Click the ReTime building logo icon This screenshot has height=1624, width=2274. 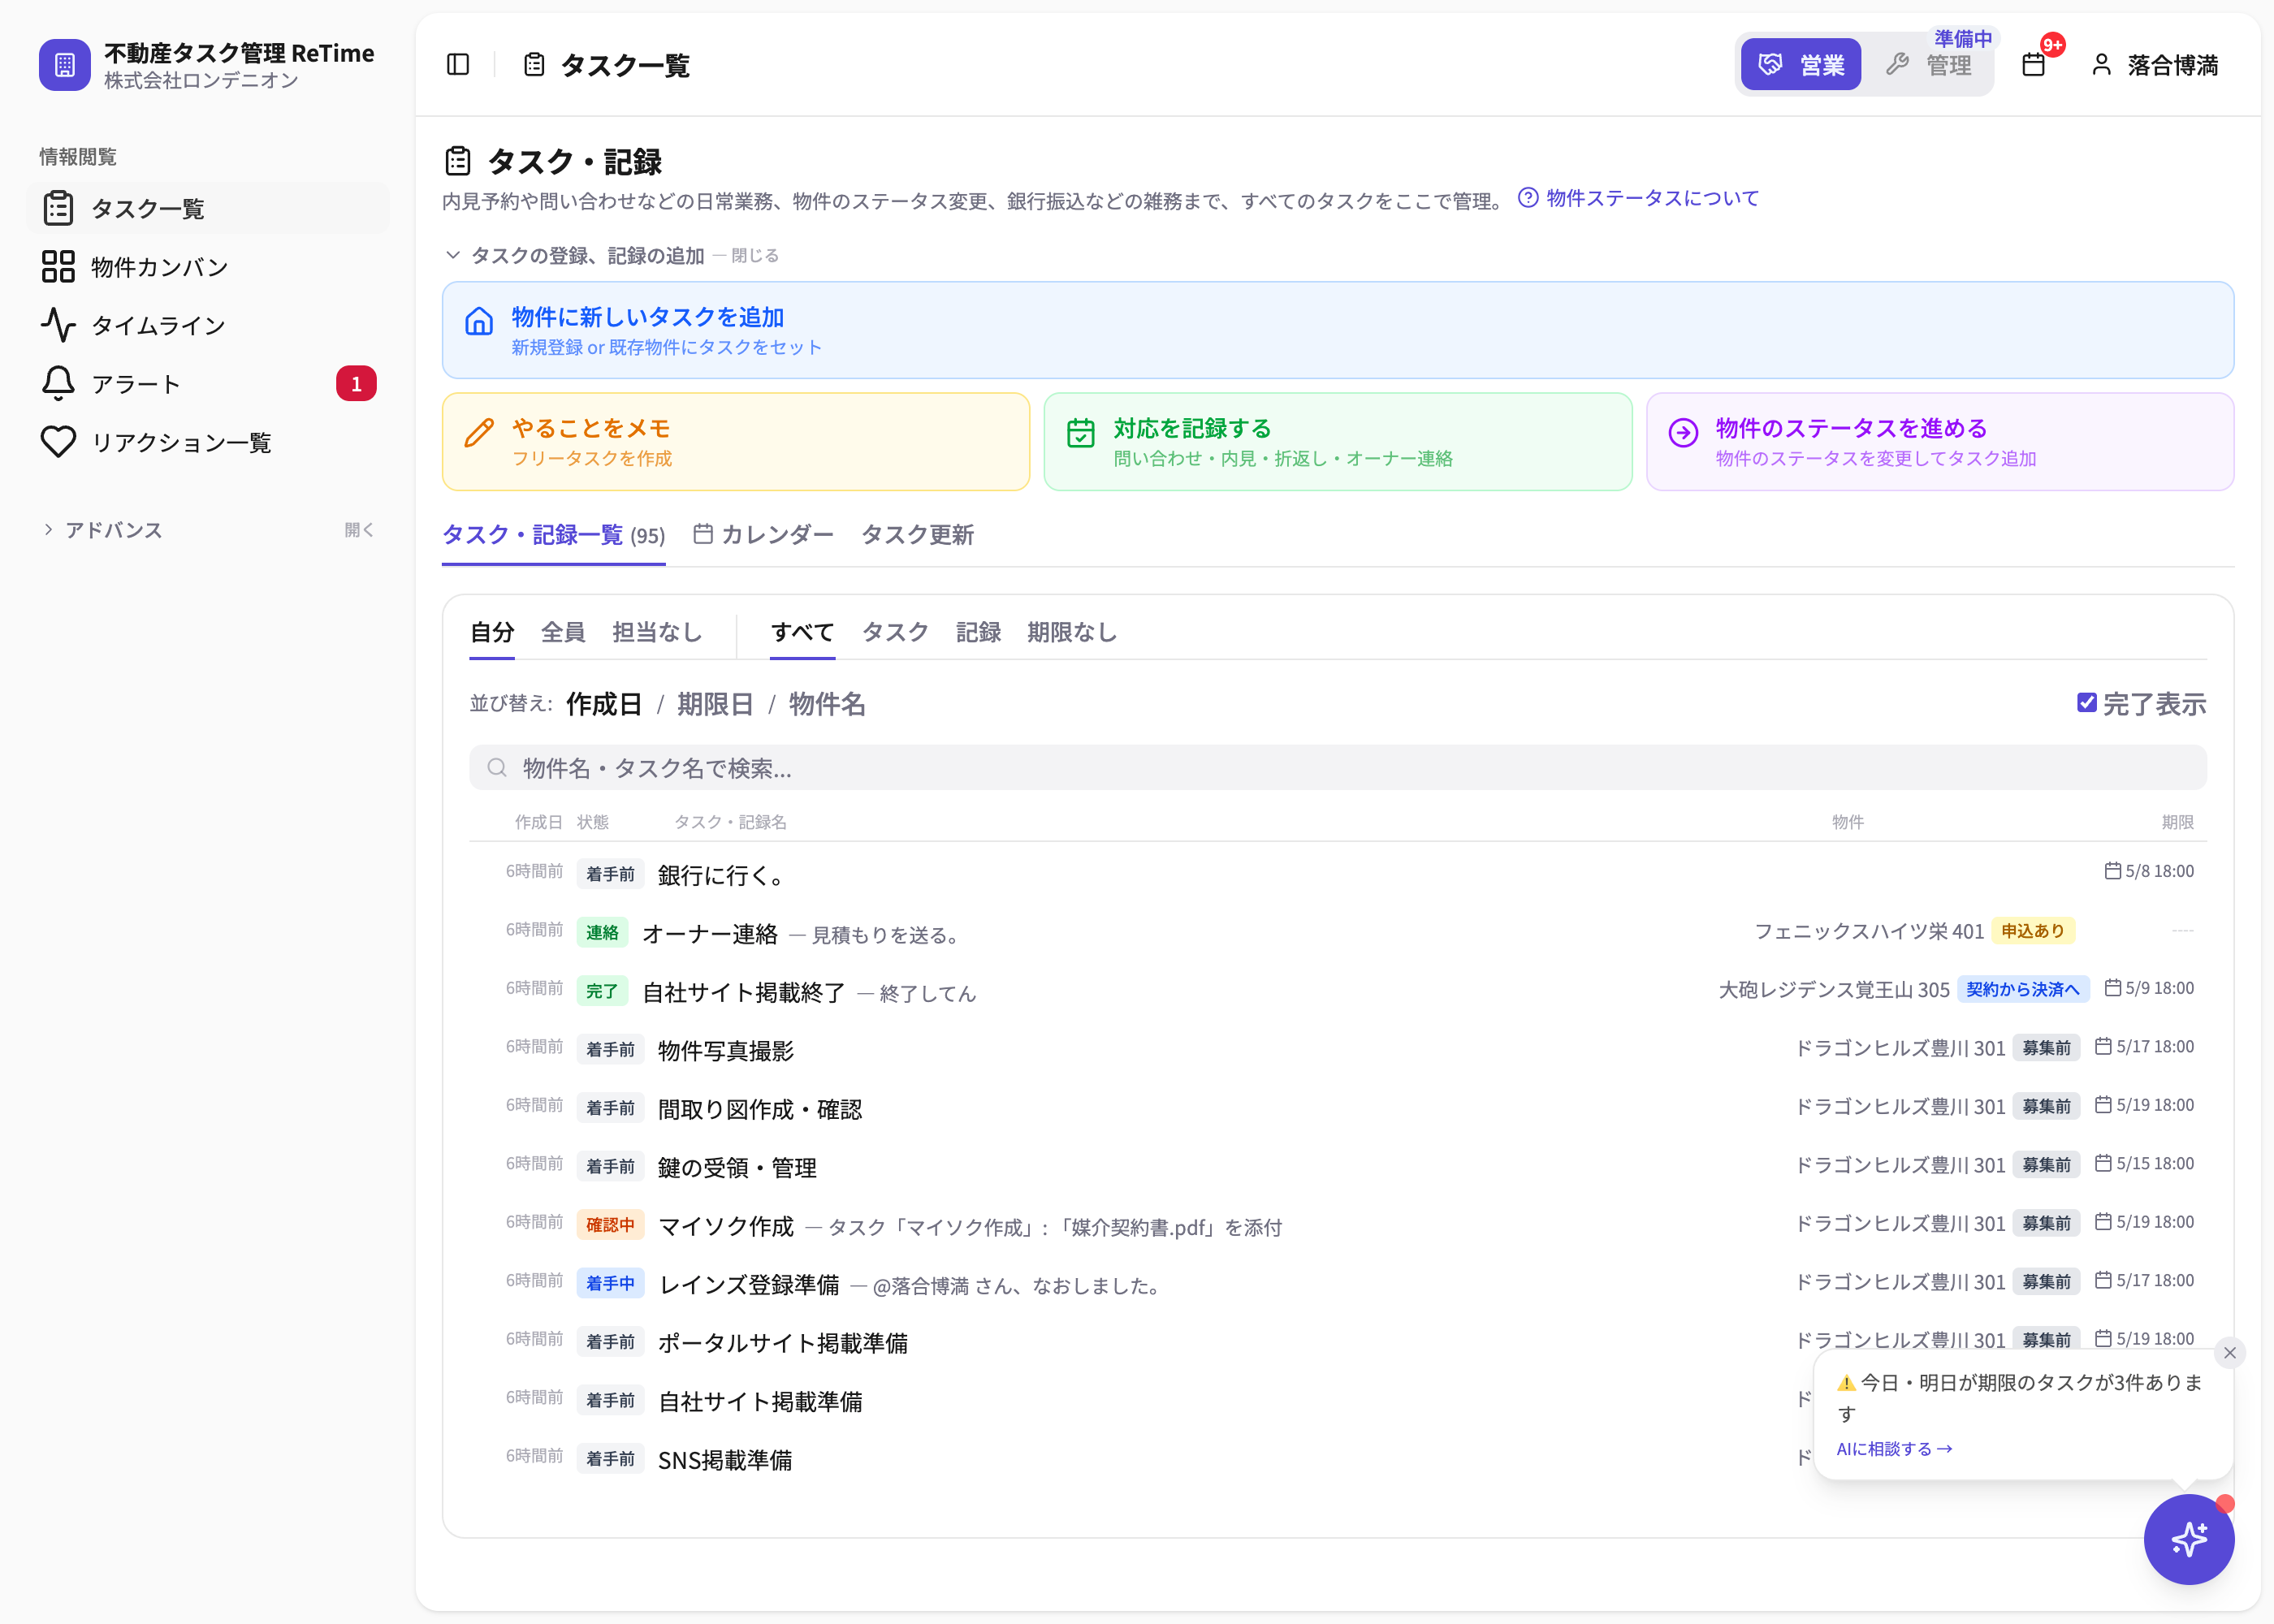[x=65, y=65]
